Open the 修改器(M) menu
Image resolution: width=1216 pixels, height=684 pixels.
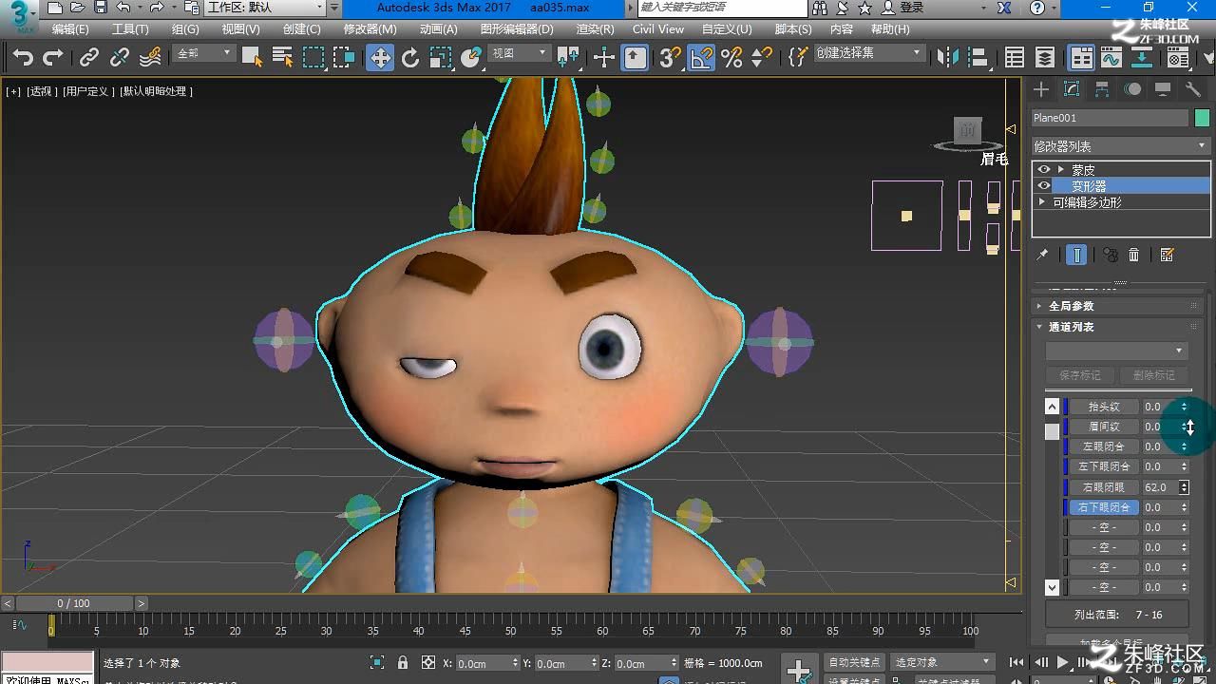click(x=370, y=29)
